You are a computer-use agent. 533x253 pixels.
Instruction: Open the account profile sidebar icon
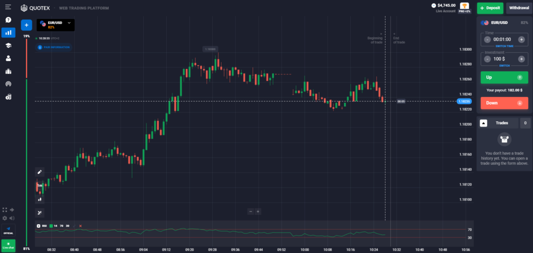(8, 58)
